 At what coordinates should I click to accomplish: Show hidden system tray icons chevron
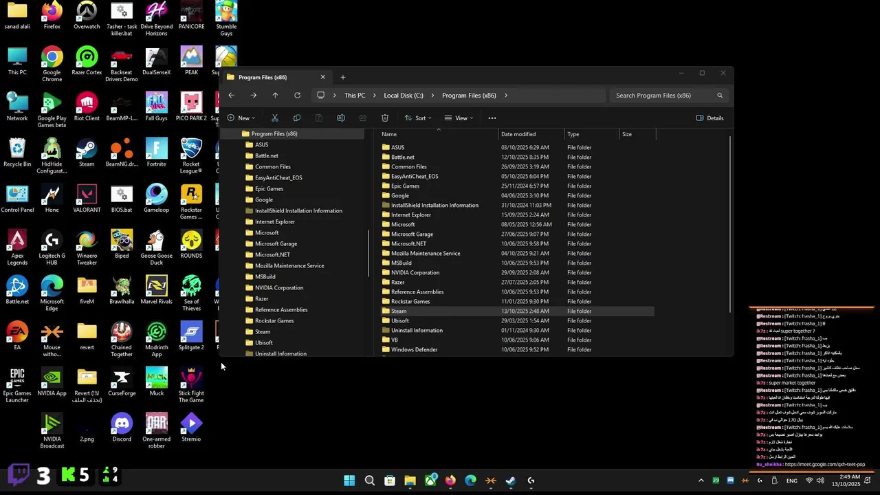pos(701,481)
